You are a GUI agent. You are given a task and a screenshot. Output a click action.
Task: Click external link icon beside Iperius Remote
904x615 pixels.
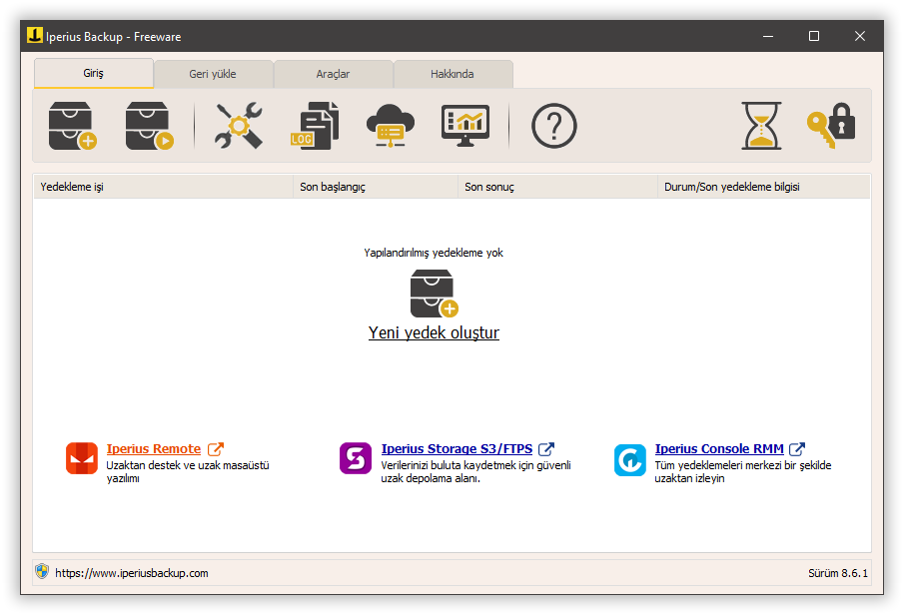[x=215, y=449]
